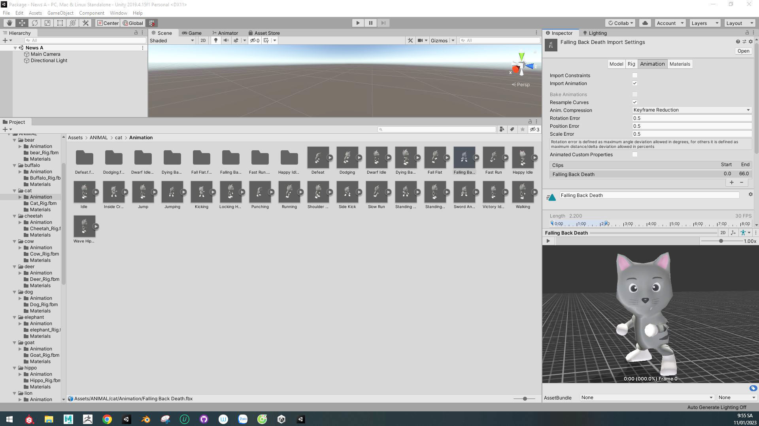Open Chrome from the taskbar
The image size is (759, 426).
coord(107,419)
